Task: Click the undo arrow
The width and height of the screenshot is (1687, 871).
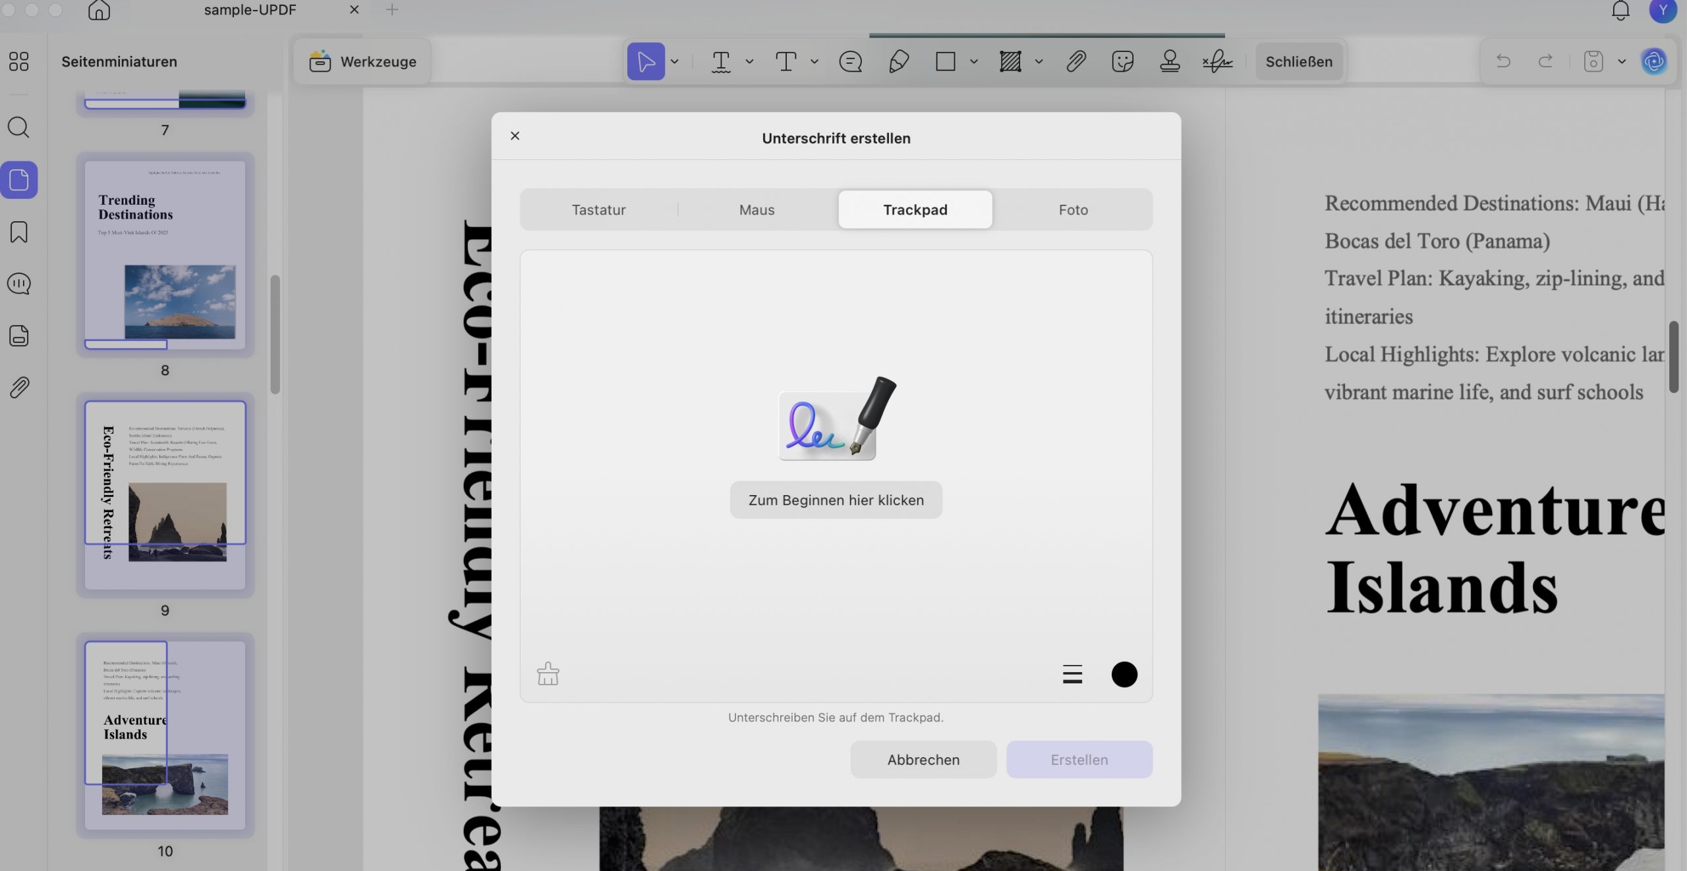Action: click(x=1503, y=61)
